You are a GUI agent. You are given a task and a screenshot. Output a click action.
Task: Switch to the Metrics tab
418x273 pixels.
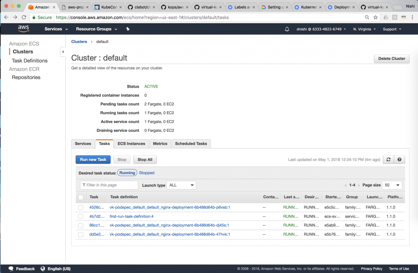(x=160, y=144)
